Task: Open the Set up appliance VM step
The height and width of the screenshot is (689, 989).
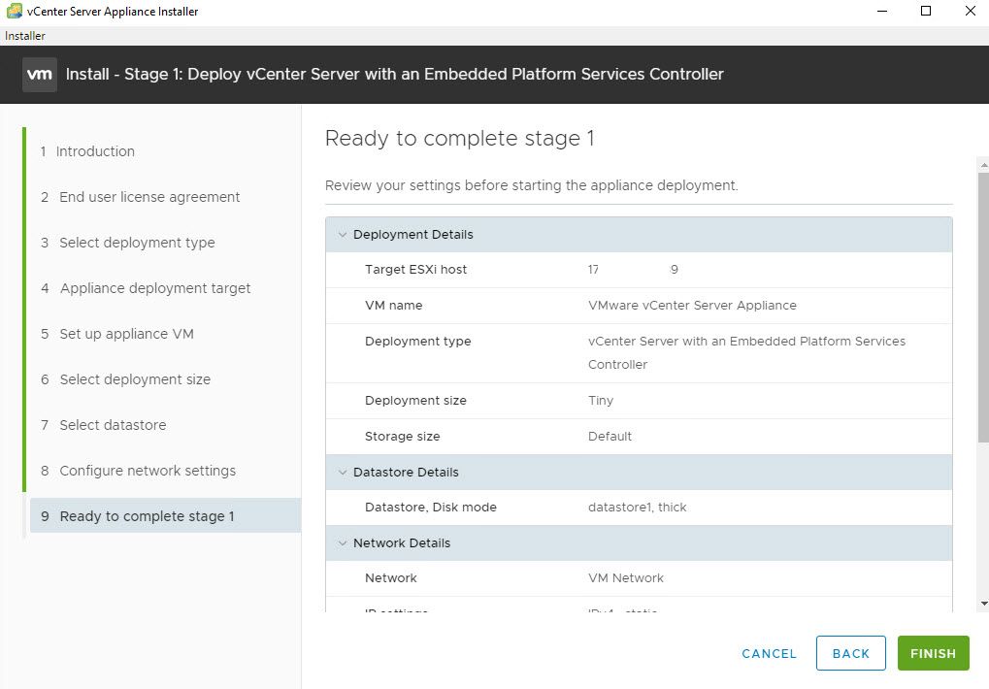Action: click(x=126, y=334)
